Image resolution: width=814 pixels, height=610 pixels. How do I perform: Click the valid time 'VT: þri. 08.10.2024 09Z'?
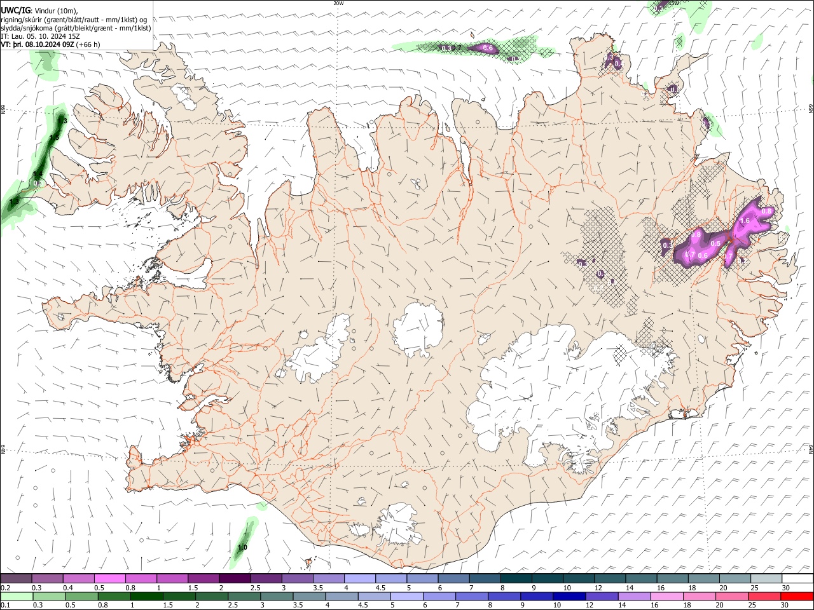(x=38, y=45)
